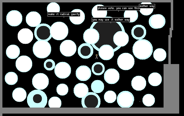
Task: Click the dark circle cut off by the bottom-center floor
Action: coord(91,100)
